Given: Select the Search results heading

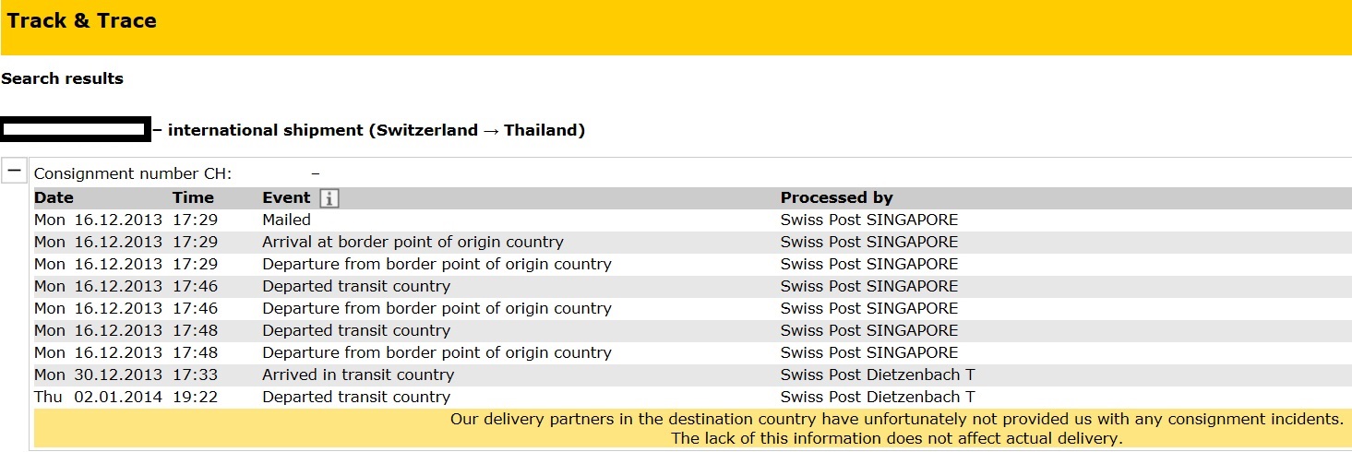Looking at the screenshot, I should (x=62, y=79).
